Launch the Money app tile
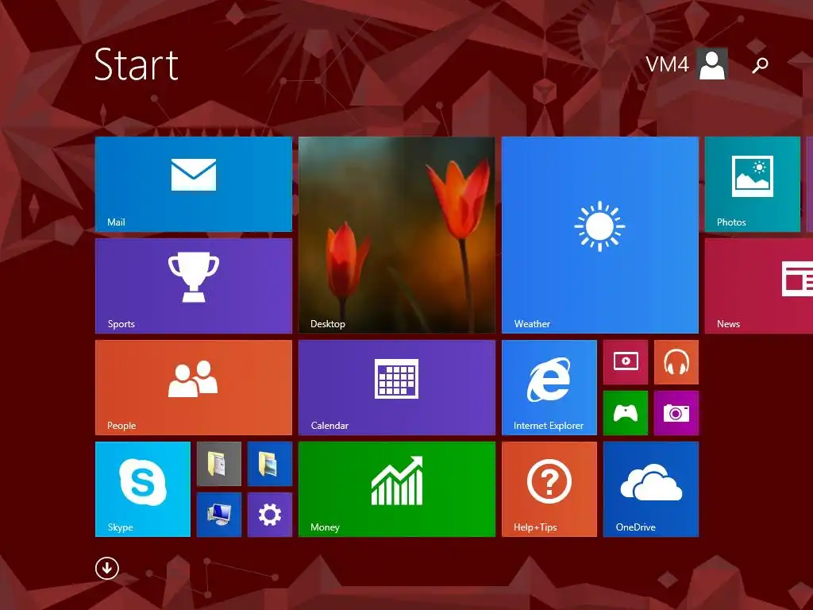This screenshot has width=813, height=610. [x=397, y=489]
